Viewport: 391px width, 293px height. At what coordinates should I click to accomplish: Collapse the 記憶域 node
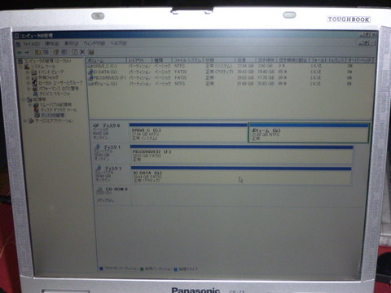(24, 99)
